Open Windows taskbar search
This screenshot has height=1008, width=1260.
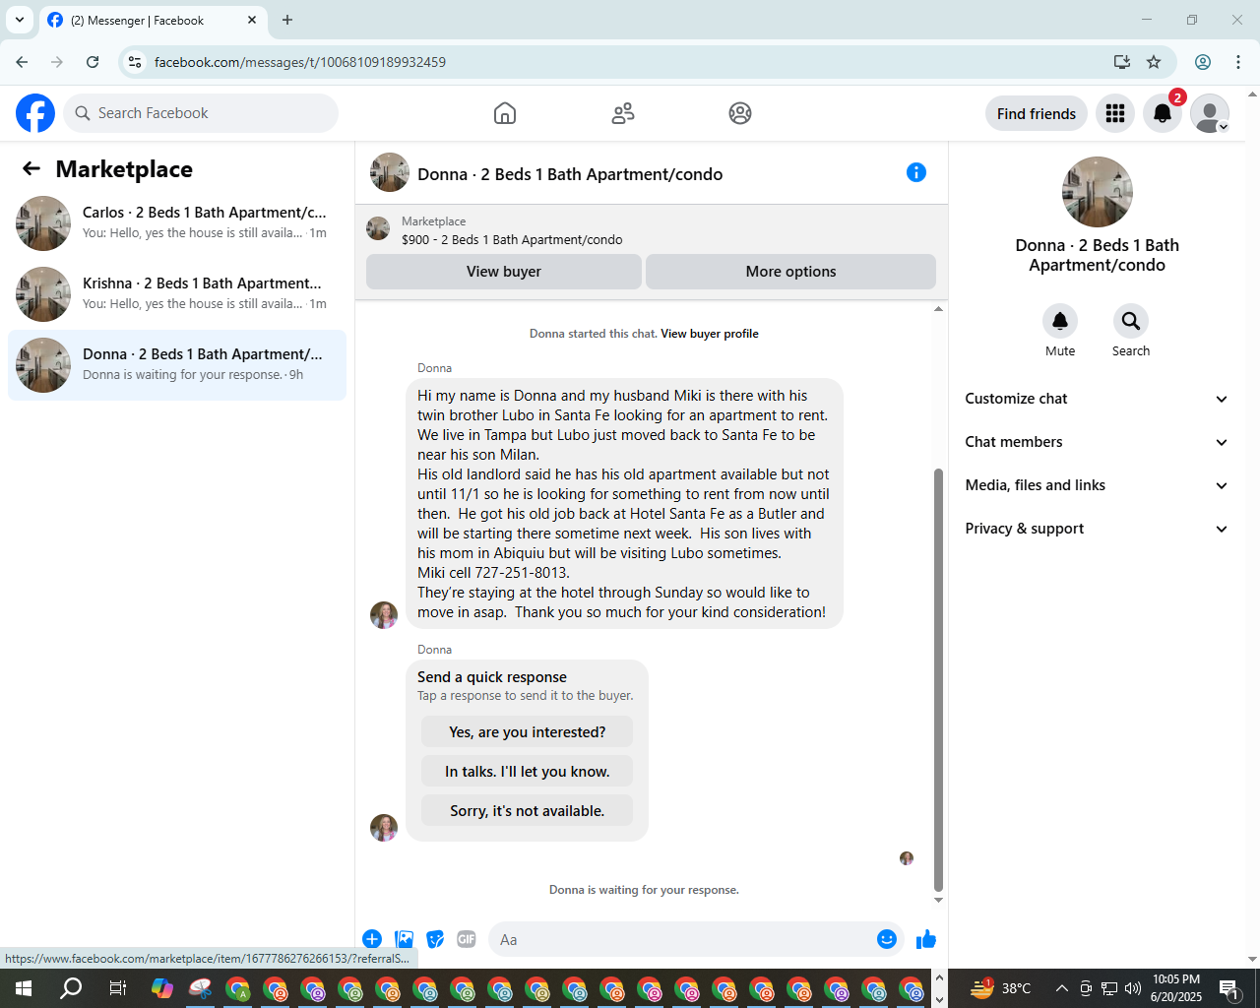(71, 988)
